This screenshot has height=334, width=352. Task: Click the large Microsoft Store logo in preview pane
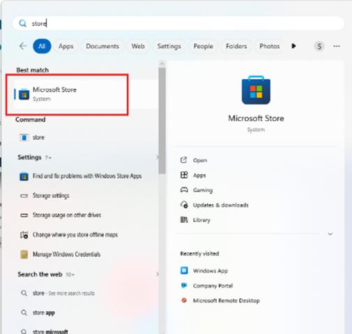coord(256,90)
